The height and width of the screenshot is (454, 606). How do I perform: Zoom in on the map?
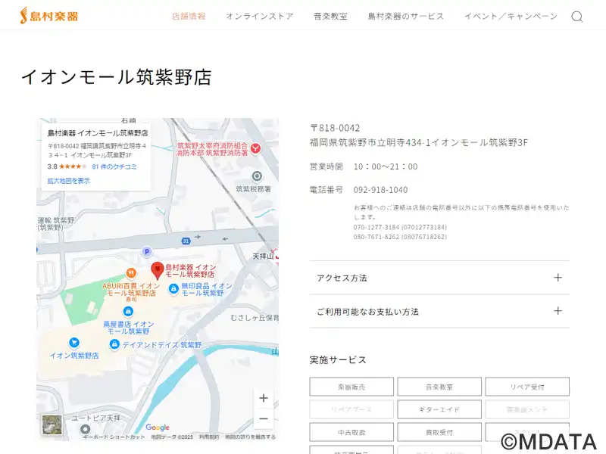(264, 398)
